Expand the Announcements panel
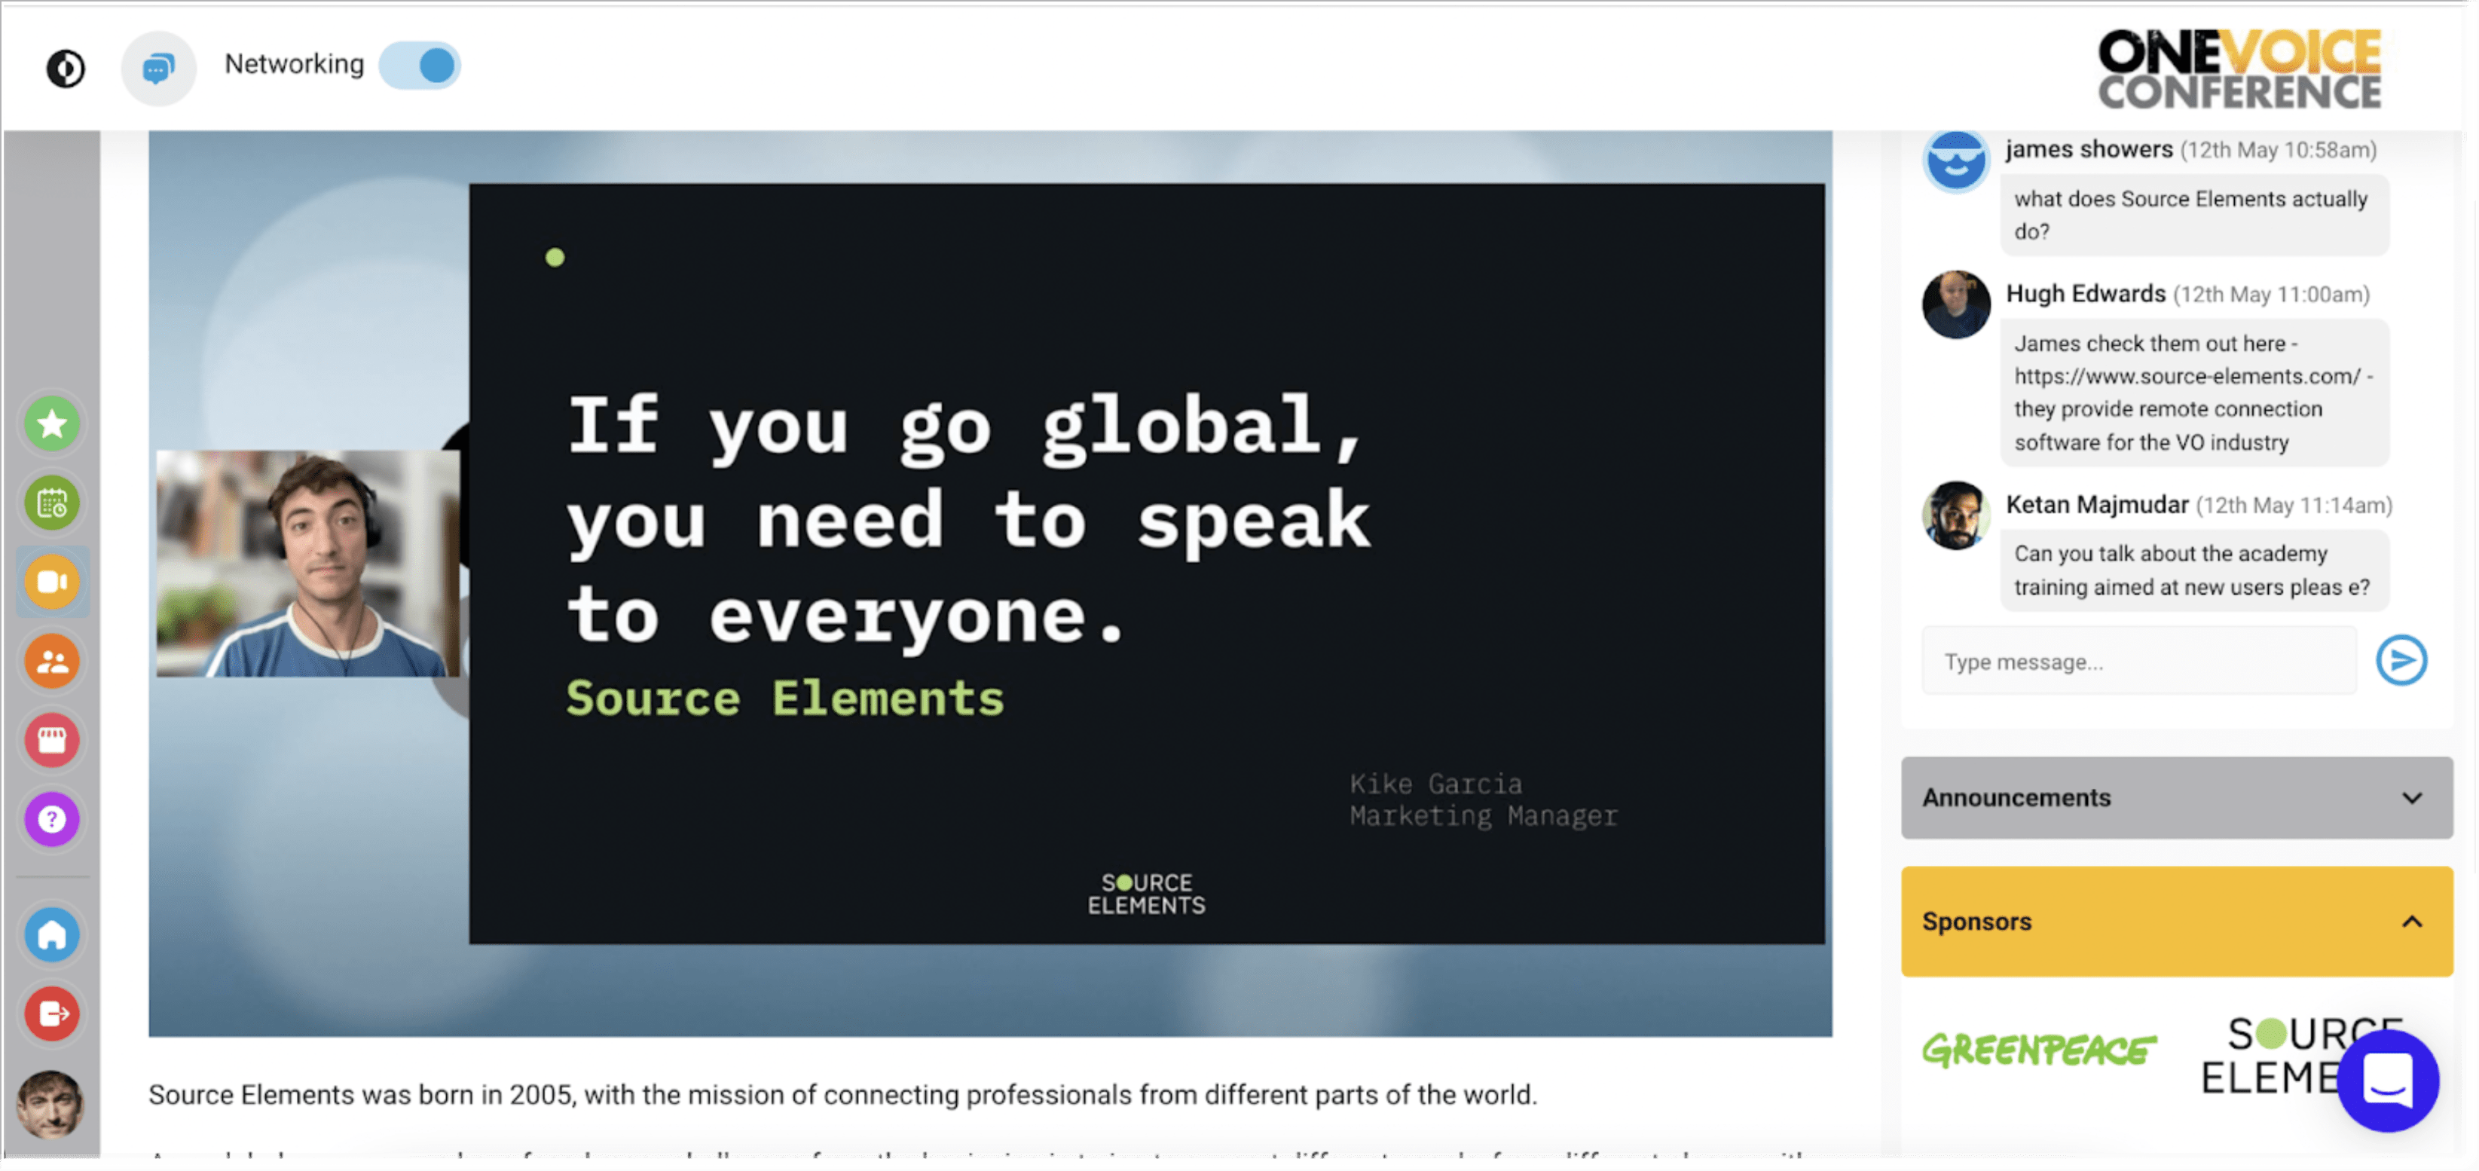The height and width of the screenshot is (1171, 2479). [2176, 798]
